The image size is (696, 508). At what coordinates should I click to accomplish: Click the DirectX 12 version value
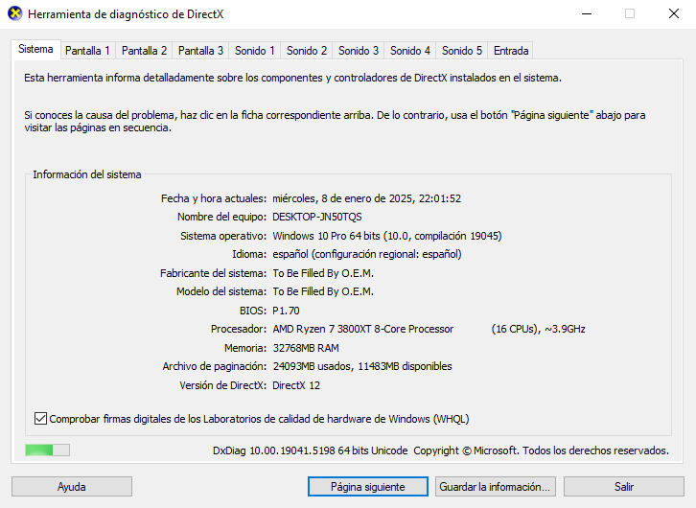pos(296,385)
